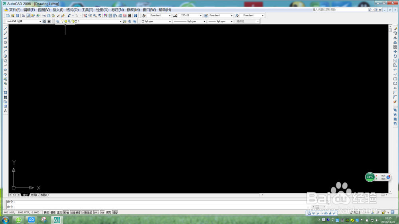Open the AutoCAD 经典 workspace dropdown

pos(40,22)
